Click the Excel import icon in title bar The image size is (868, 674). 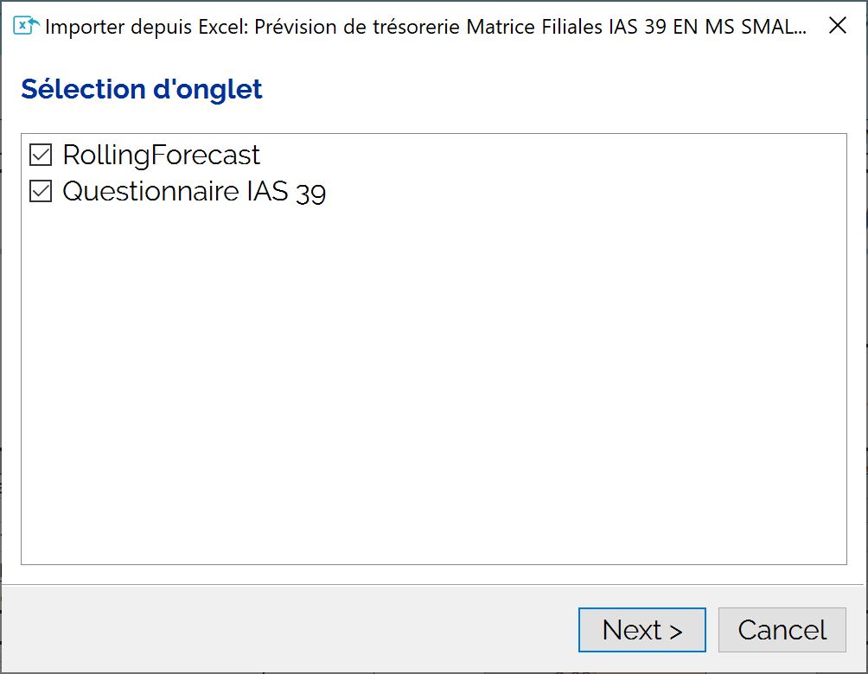[26, 25]
